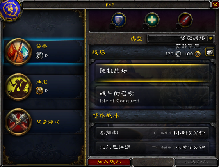Click the faction crest at top left
This screenshot has width=219, height=167.
[x=11, y=10]
